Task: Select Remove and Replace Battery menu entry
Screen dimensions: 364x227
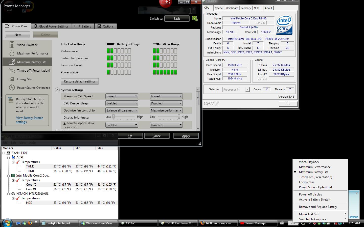Action: (x=320, y=207)
